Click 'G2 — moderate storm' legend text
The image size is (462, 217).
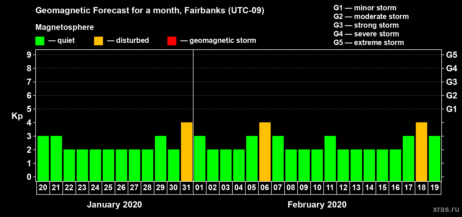pyautogui.click(x=371, y=17)
